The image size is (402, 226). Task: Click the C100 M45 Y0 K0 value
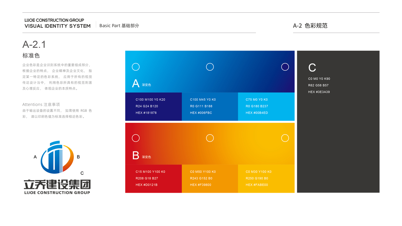click(x=203, y=99)
